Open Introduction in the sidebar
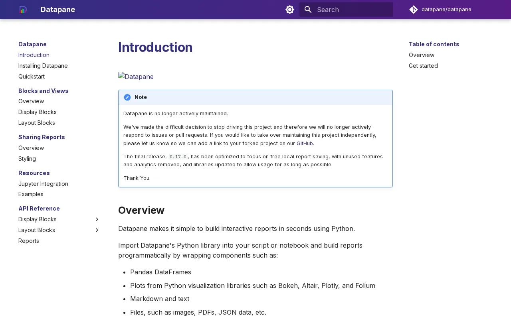511x319 pixels. tap(34, 55)
